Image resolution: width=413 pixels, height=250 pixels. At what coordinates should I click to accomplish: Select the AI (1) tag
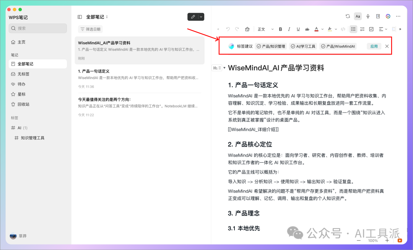pos(37,128)
